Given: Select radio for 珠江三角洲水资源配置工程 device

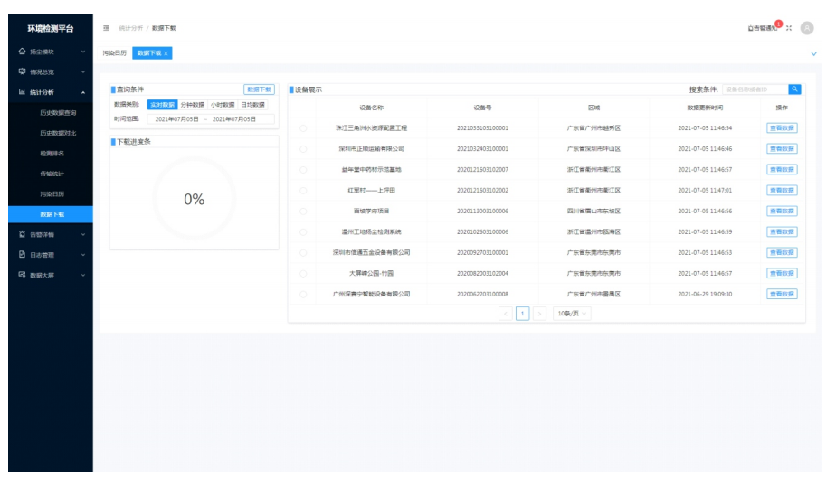Looking at the screenshot, I should (303, 128).
